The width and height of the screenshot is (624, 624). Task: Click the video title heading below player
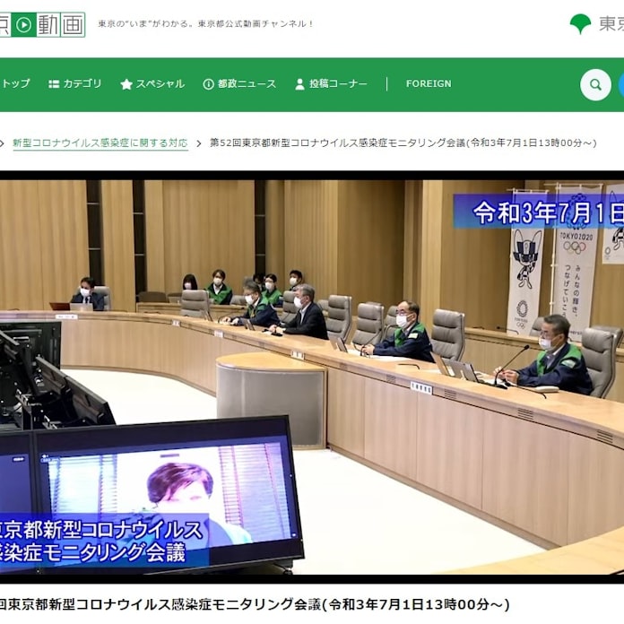point(255,604)
